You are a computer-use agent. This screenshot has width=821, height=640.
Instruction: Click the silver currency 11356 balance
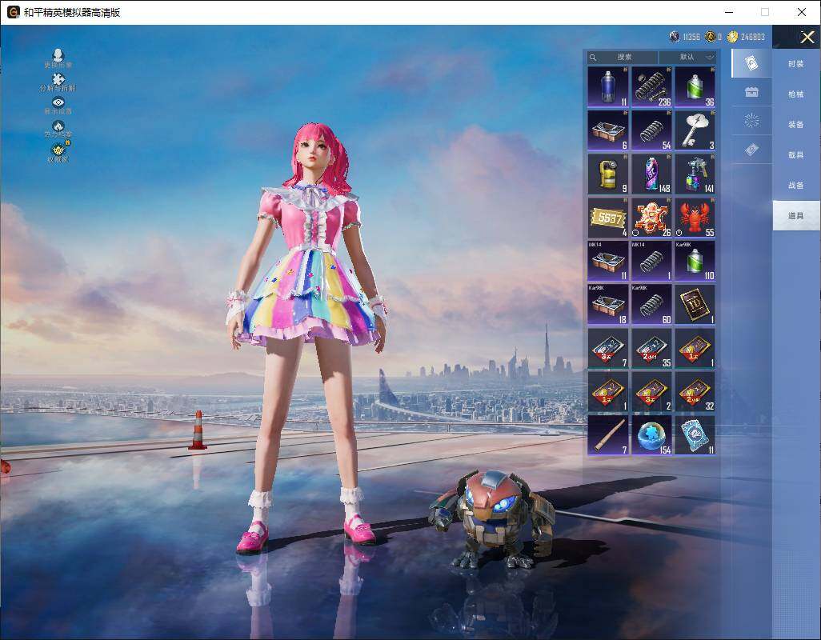click(685, 37)
